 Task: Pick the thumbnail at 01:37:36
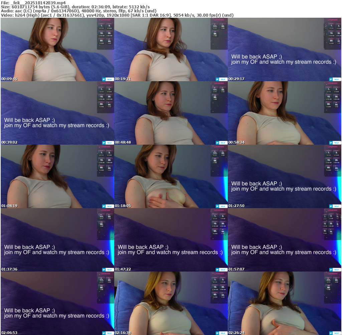point(57,240)
